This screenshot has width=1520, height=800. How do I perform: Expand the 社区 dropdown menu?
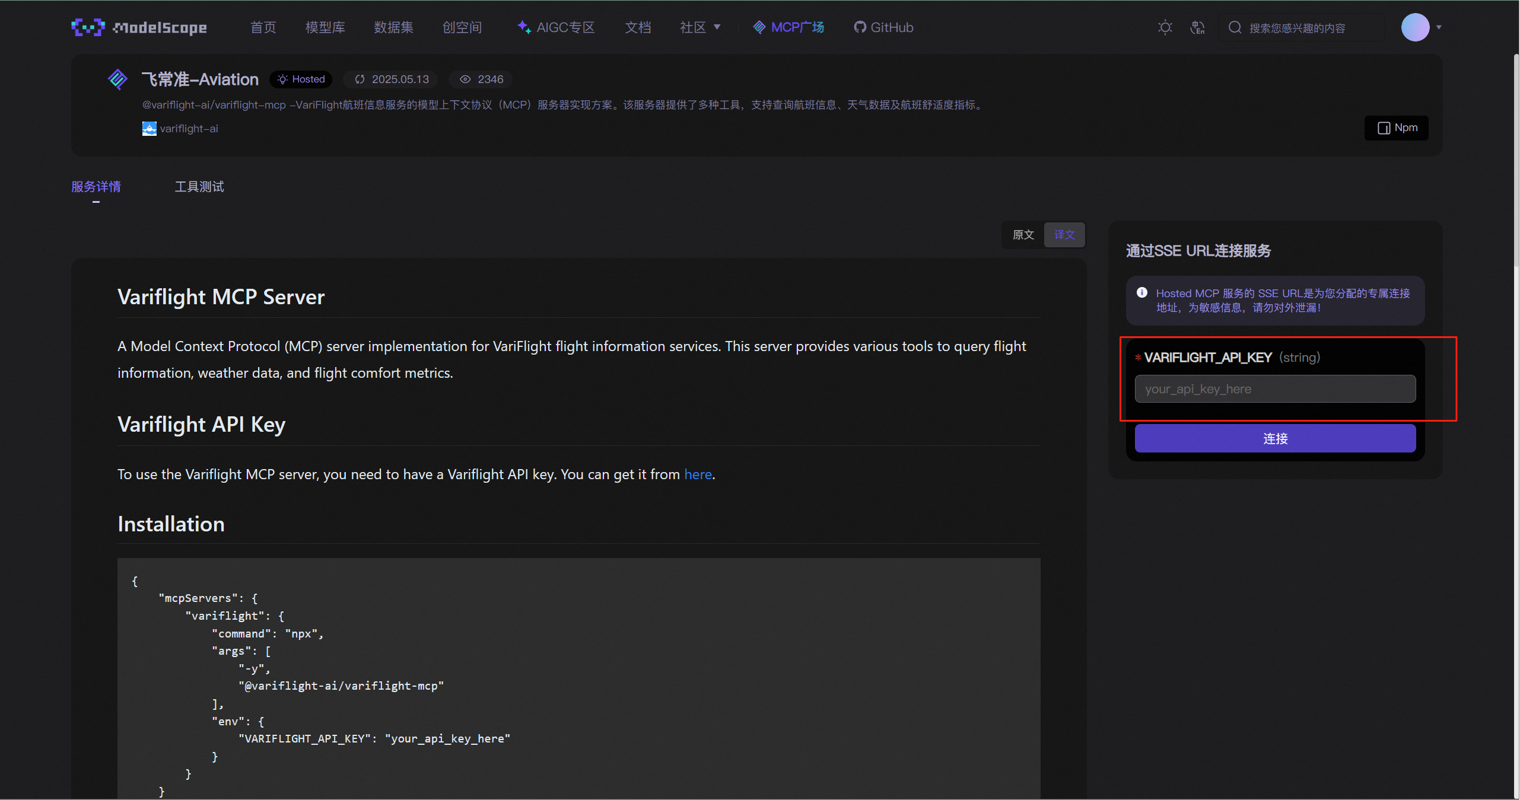tap(700, 27)
